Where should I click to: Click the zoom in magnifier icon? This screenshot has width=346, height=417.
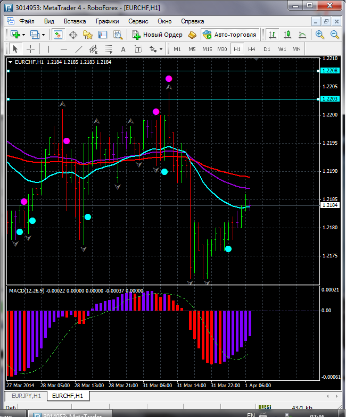[320, 35]
